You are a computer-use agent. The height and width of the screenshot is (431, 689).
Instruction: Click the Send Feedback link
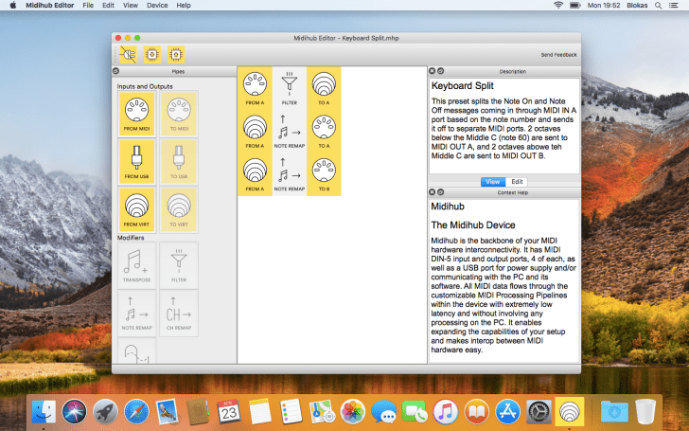coord(558,55)
